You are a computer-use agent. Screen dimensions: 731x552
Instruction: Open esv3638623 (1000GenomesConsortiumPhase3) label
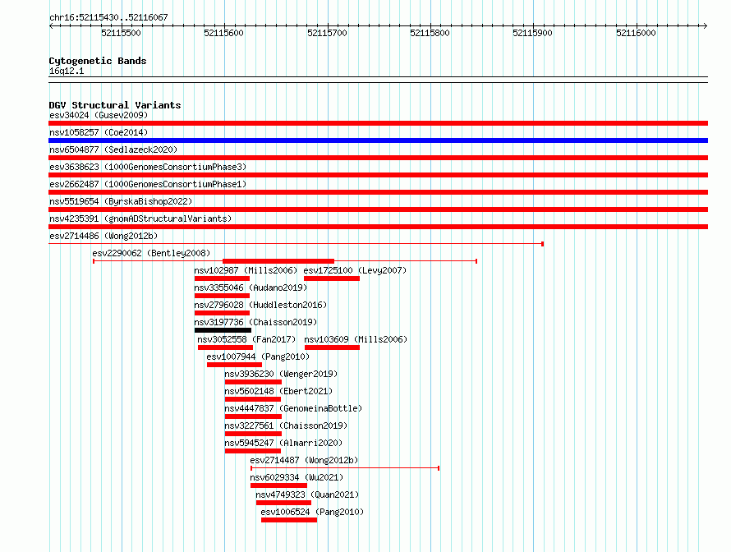pyautogui.click(x=148, y=167)
